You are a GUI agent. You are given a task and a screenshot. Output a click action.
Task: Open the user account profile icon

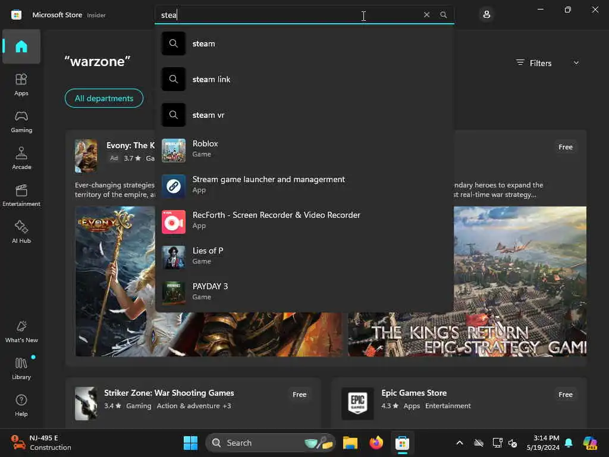(x=486, y=15)
